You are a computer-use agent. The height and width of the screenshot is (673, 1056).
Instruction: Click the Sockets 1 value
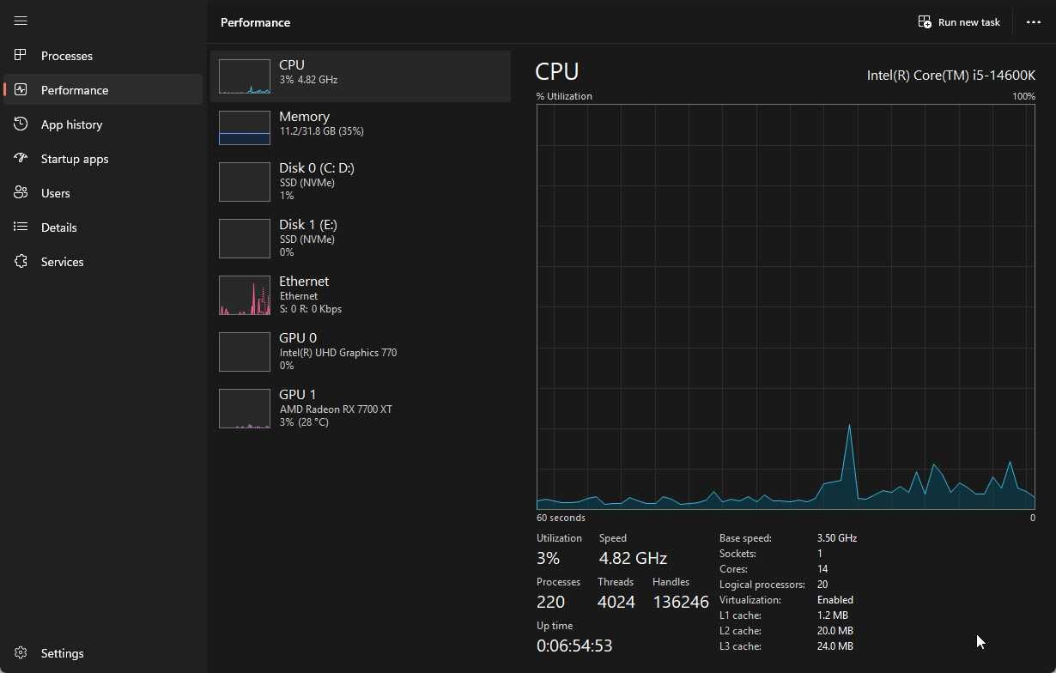pyautogui.click(x=820, y=554)
